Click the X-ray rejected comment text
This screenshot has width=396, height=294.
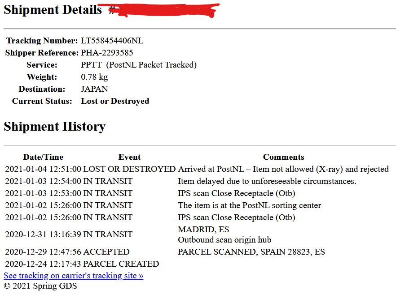pyautogui.click(x=283, y=169)
